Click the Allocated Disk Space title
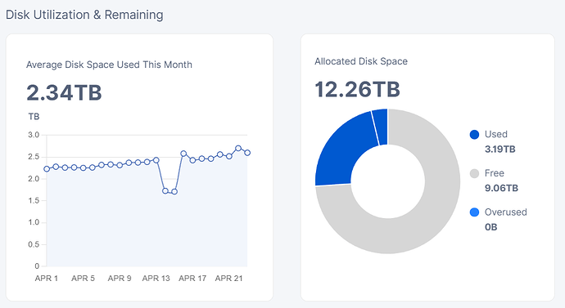This screenshot has width=565, height=308. pyautogui.click(x=361, y=61)
